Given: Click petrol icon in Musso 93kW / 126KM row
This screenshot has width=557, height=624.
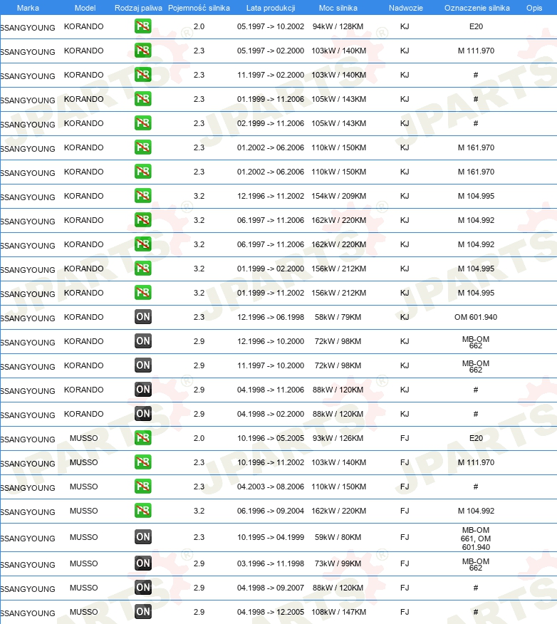Looking at the screenshot, I should tap(143, 438).
